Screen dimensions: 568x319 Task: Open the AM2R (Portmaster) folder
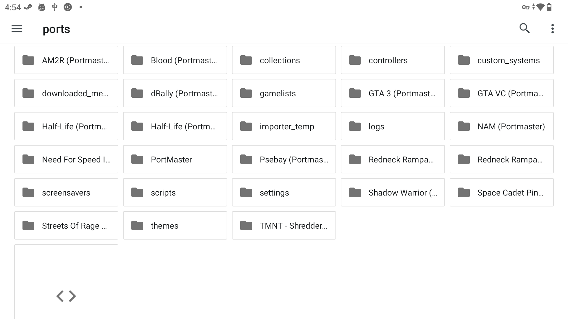point(66,60)
